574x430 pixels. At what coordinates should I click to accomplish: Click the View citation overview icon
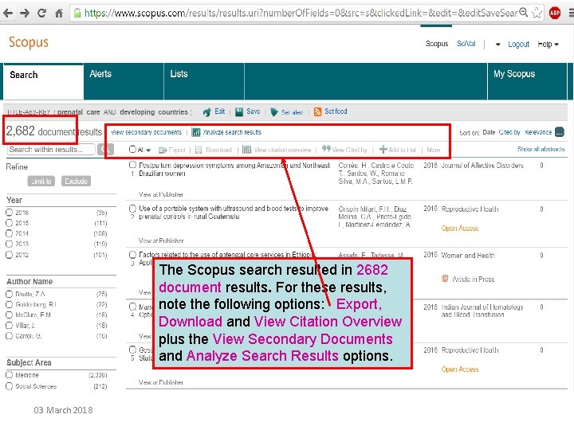(x=247, y=150)
